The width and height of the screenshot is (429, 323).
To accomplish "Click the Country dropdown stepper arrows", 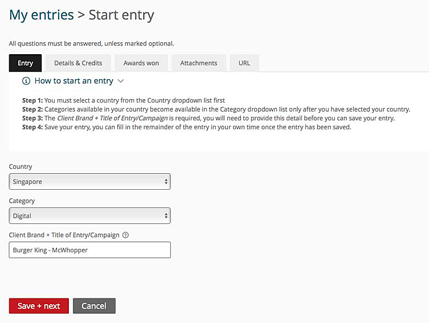I will tap(166, 182).
